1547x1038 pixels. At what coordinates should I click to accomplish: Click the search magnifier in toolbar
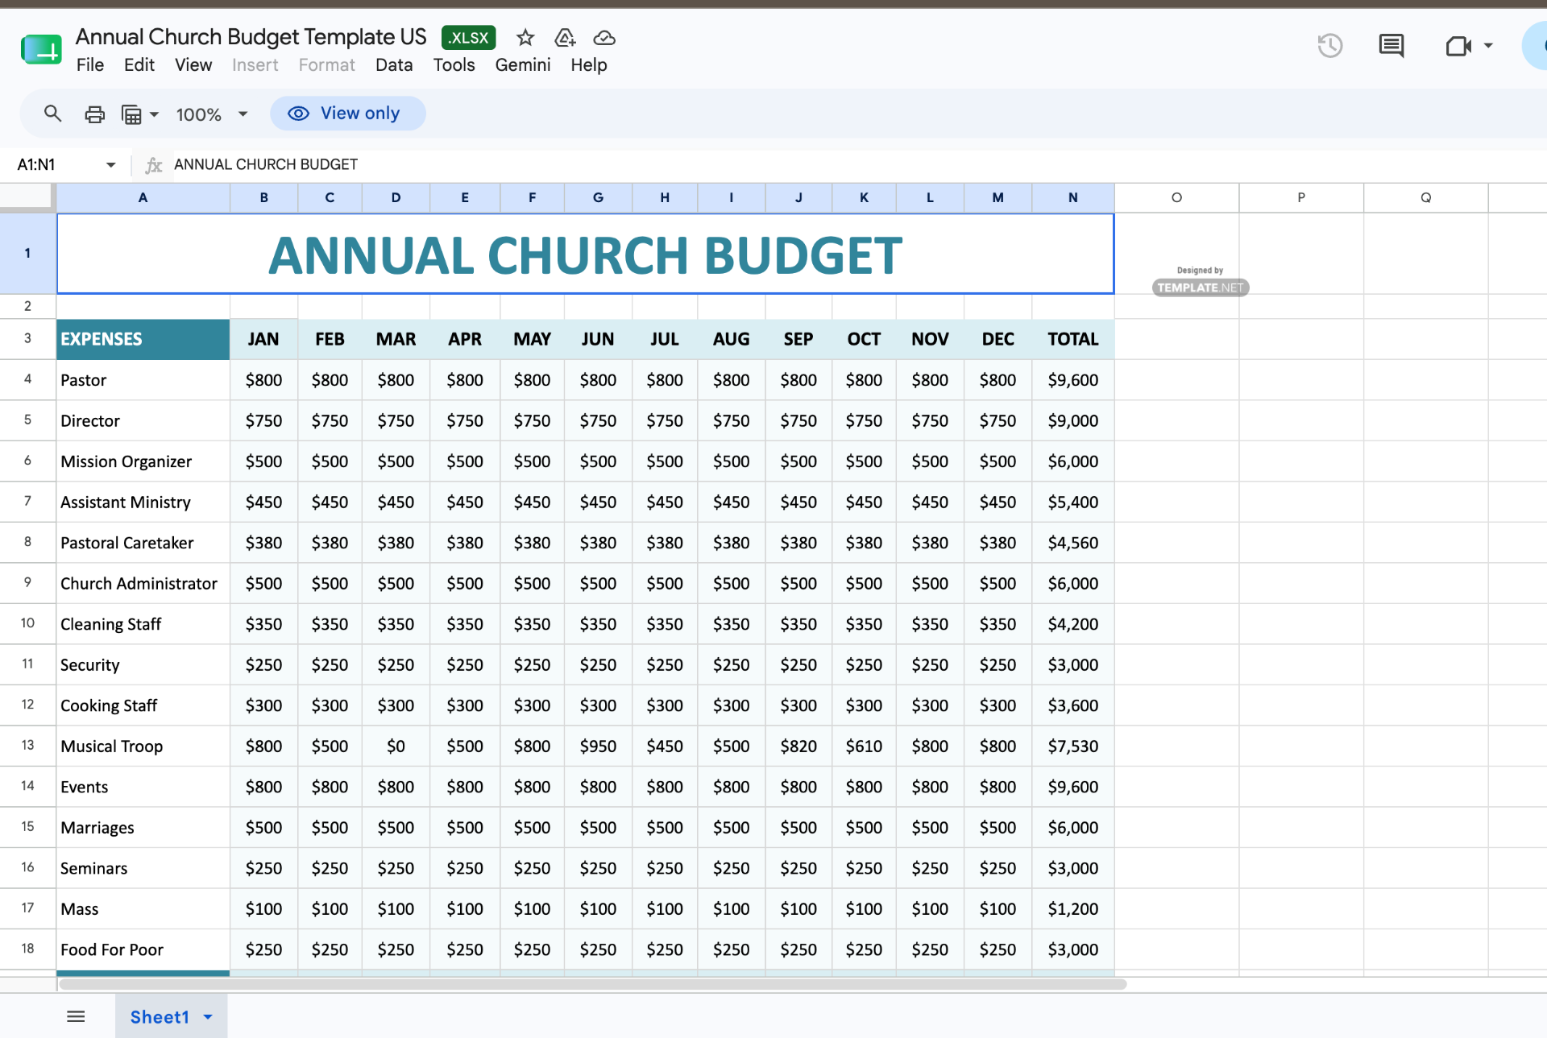52,114
